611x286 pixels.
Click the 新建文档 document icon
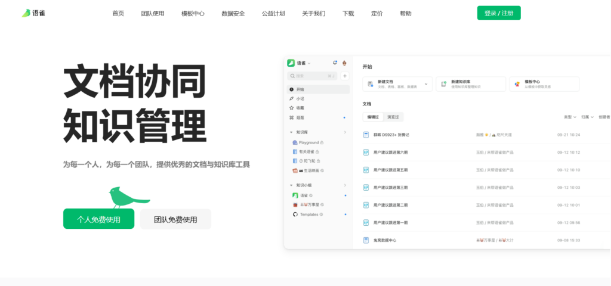click(x=370, y=83)
